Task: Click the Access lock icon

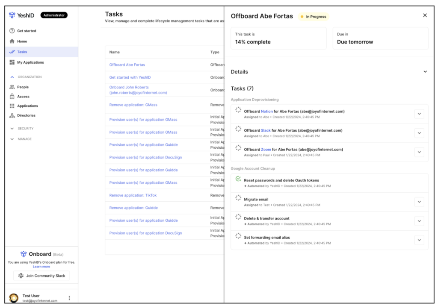Action: (x=12, y=96)
